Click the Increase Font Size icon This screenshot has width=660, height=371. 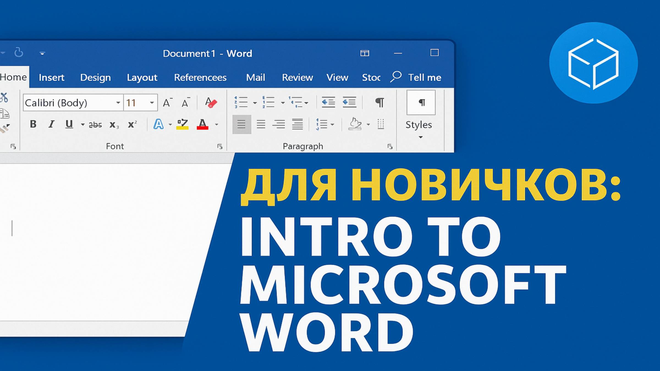pyautogui.click(x=167, y=103)
